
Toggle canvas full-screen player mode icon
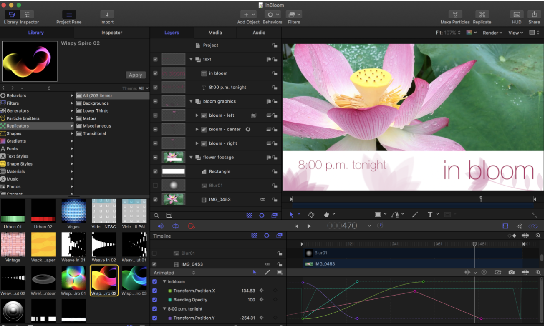click(x=535, y=215)
